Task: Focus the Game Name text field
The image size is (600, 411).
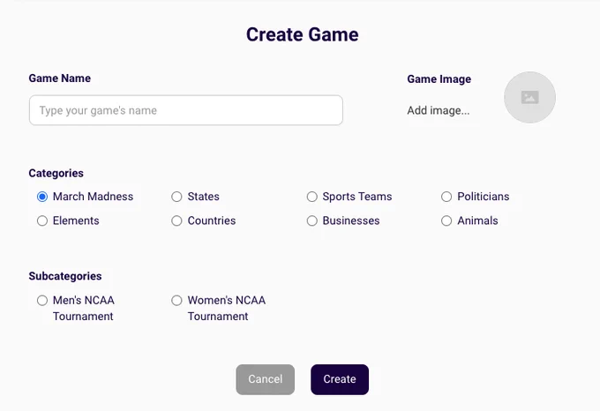Action: pyautogui.click(x=186, y=110)
